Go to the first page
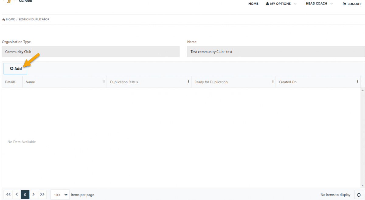The width and height of the screenshot is (365, 200). tap(8, 195)
